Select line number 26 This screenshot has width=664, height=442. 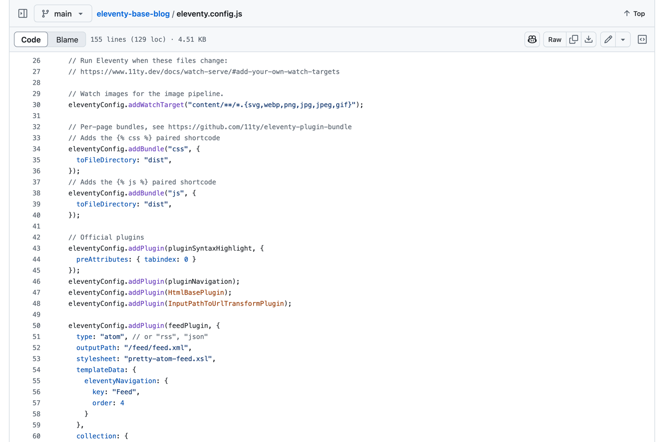[x=36, y=61]
